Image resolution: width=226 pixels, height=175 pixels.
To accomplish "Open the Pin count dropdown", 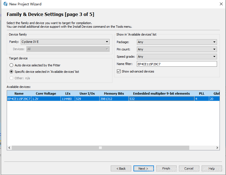I will pyautogui.click(x=177, y=49).
